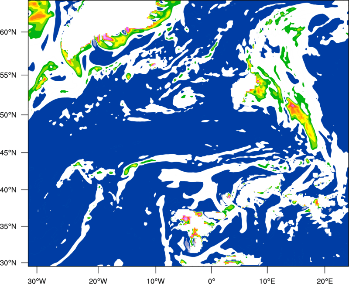The height and width of the screenshot is (284, 349).
Task: Click the 10°W longitude label
Action: pyautogui.click(x=155, y=281)
